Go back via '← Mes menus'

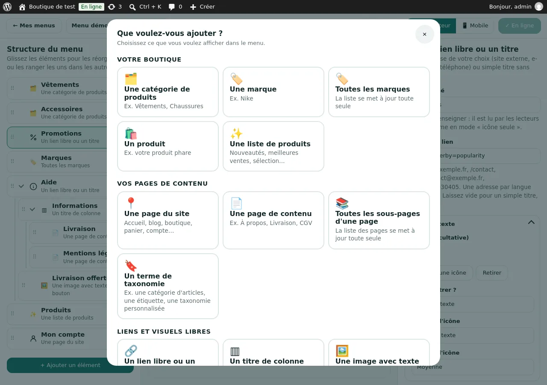tap(34, 26)
